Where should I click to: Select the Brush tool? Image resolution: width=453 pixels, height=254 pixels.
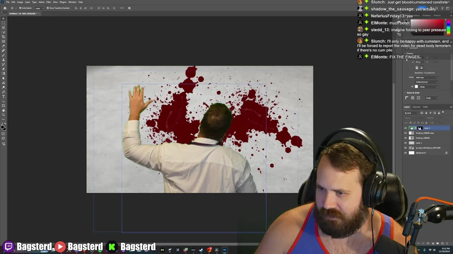pos(4,55)
